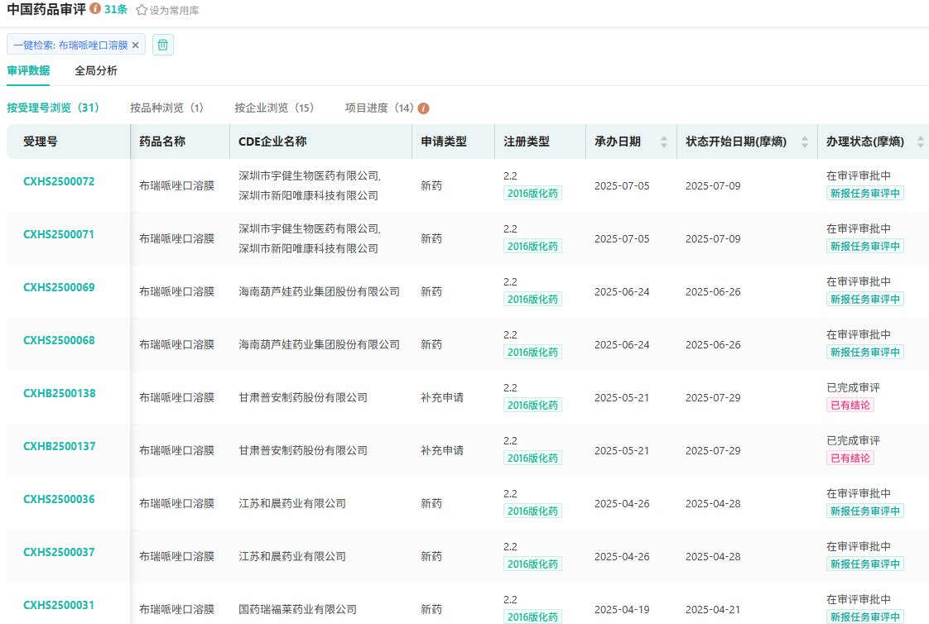Click the 受理号 column header
The height and width of the screenshot is (624, 929).
point(41,142)
